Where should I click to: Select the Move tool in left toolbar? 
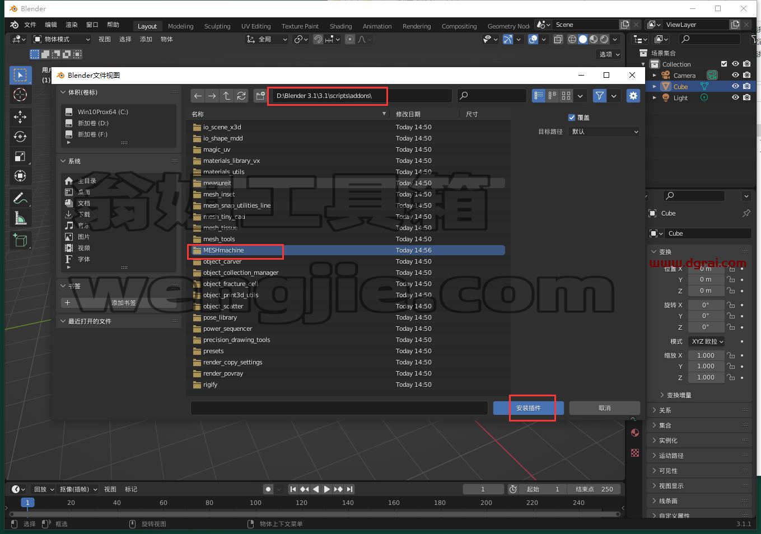point(20,116)
